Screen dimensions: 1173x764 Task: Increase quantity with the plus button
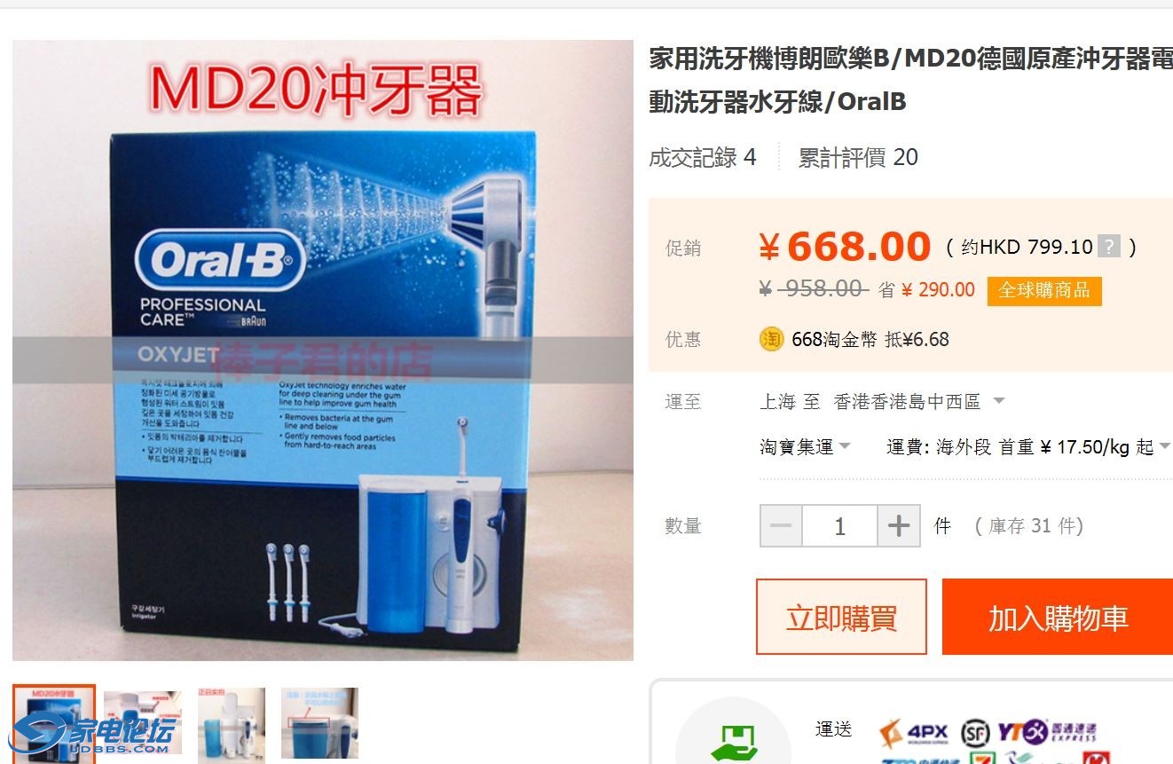click(x=899, y=526)
